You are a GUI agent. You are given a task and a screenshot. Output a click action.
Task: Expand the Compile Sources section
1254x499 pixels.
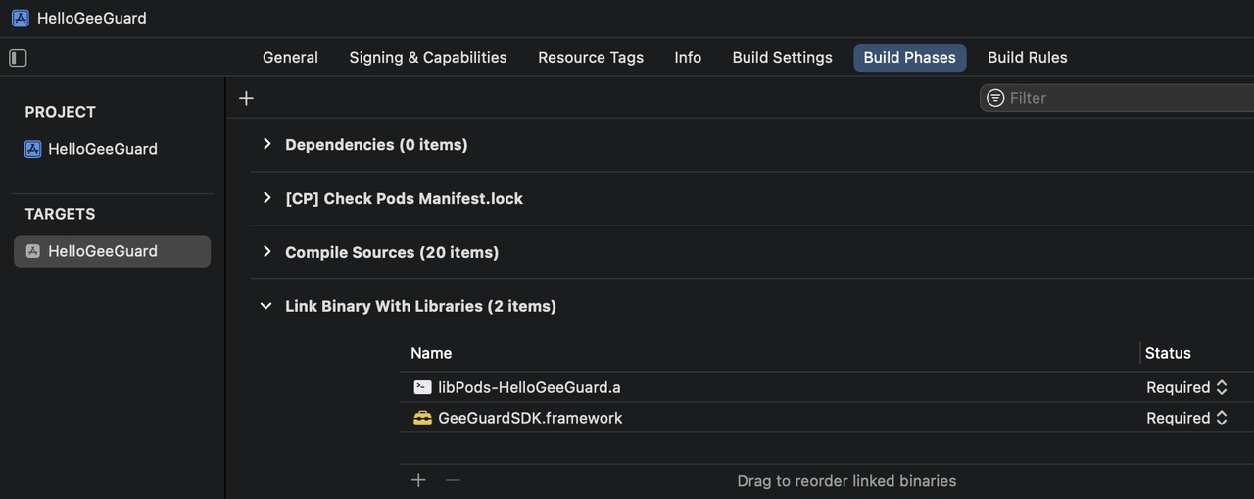[266, 252]
